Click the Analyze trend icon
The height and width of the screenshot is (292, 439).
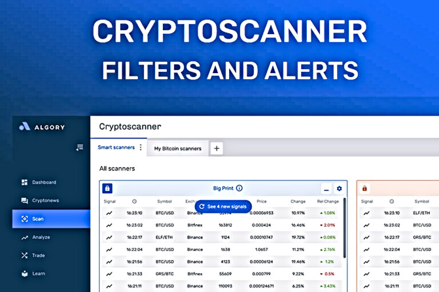coord(25,237)
